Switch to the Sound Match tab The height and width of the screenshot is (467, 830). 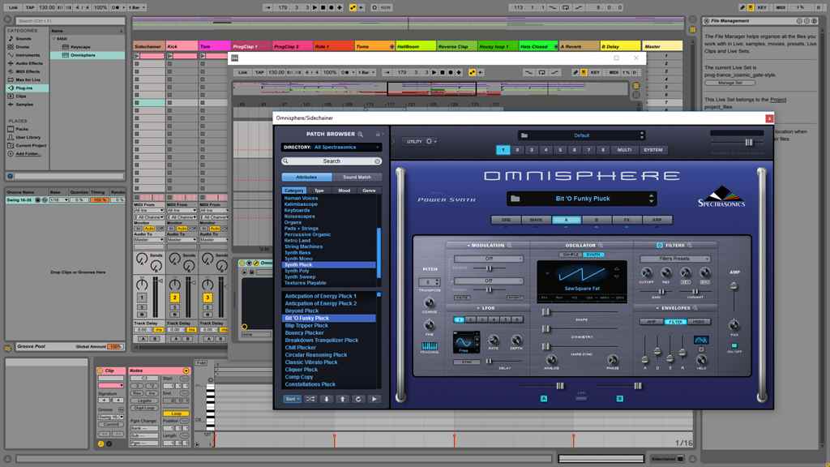pos(357,177)
